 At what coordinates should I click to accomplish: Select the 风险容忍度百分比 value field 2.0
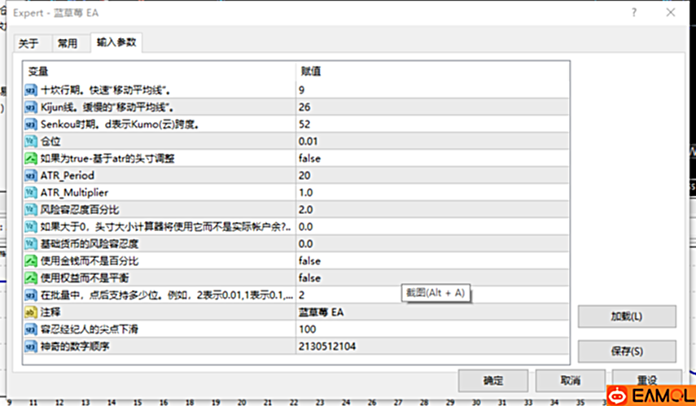(306, 210)
